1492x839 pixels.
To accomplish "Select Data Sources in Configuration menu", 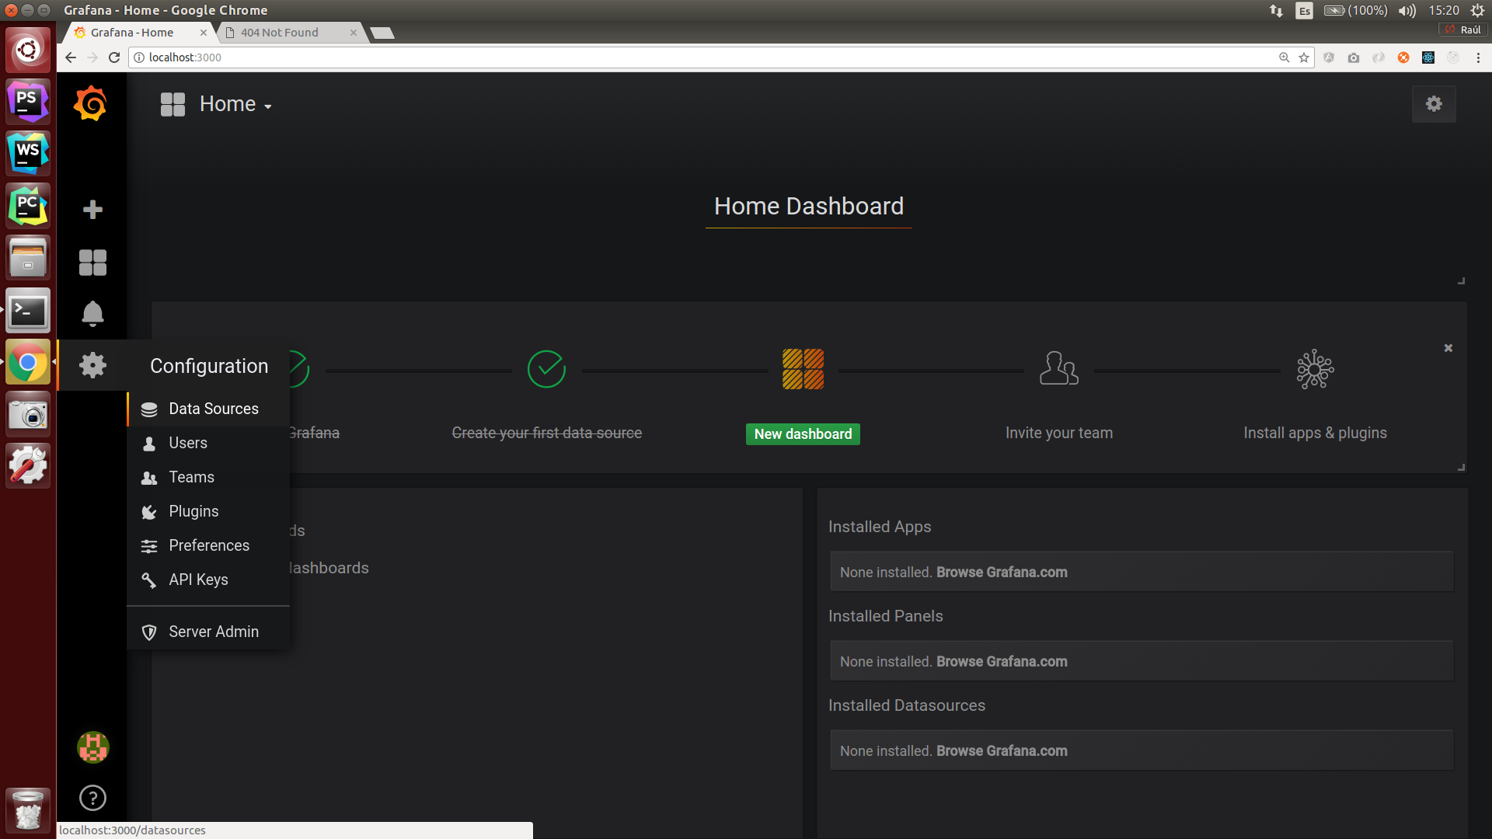I will [208, 409].
